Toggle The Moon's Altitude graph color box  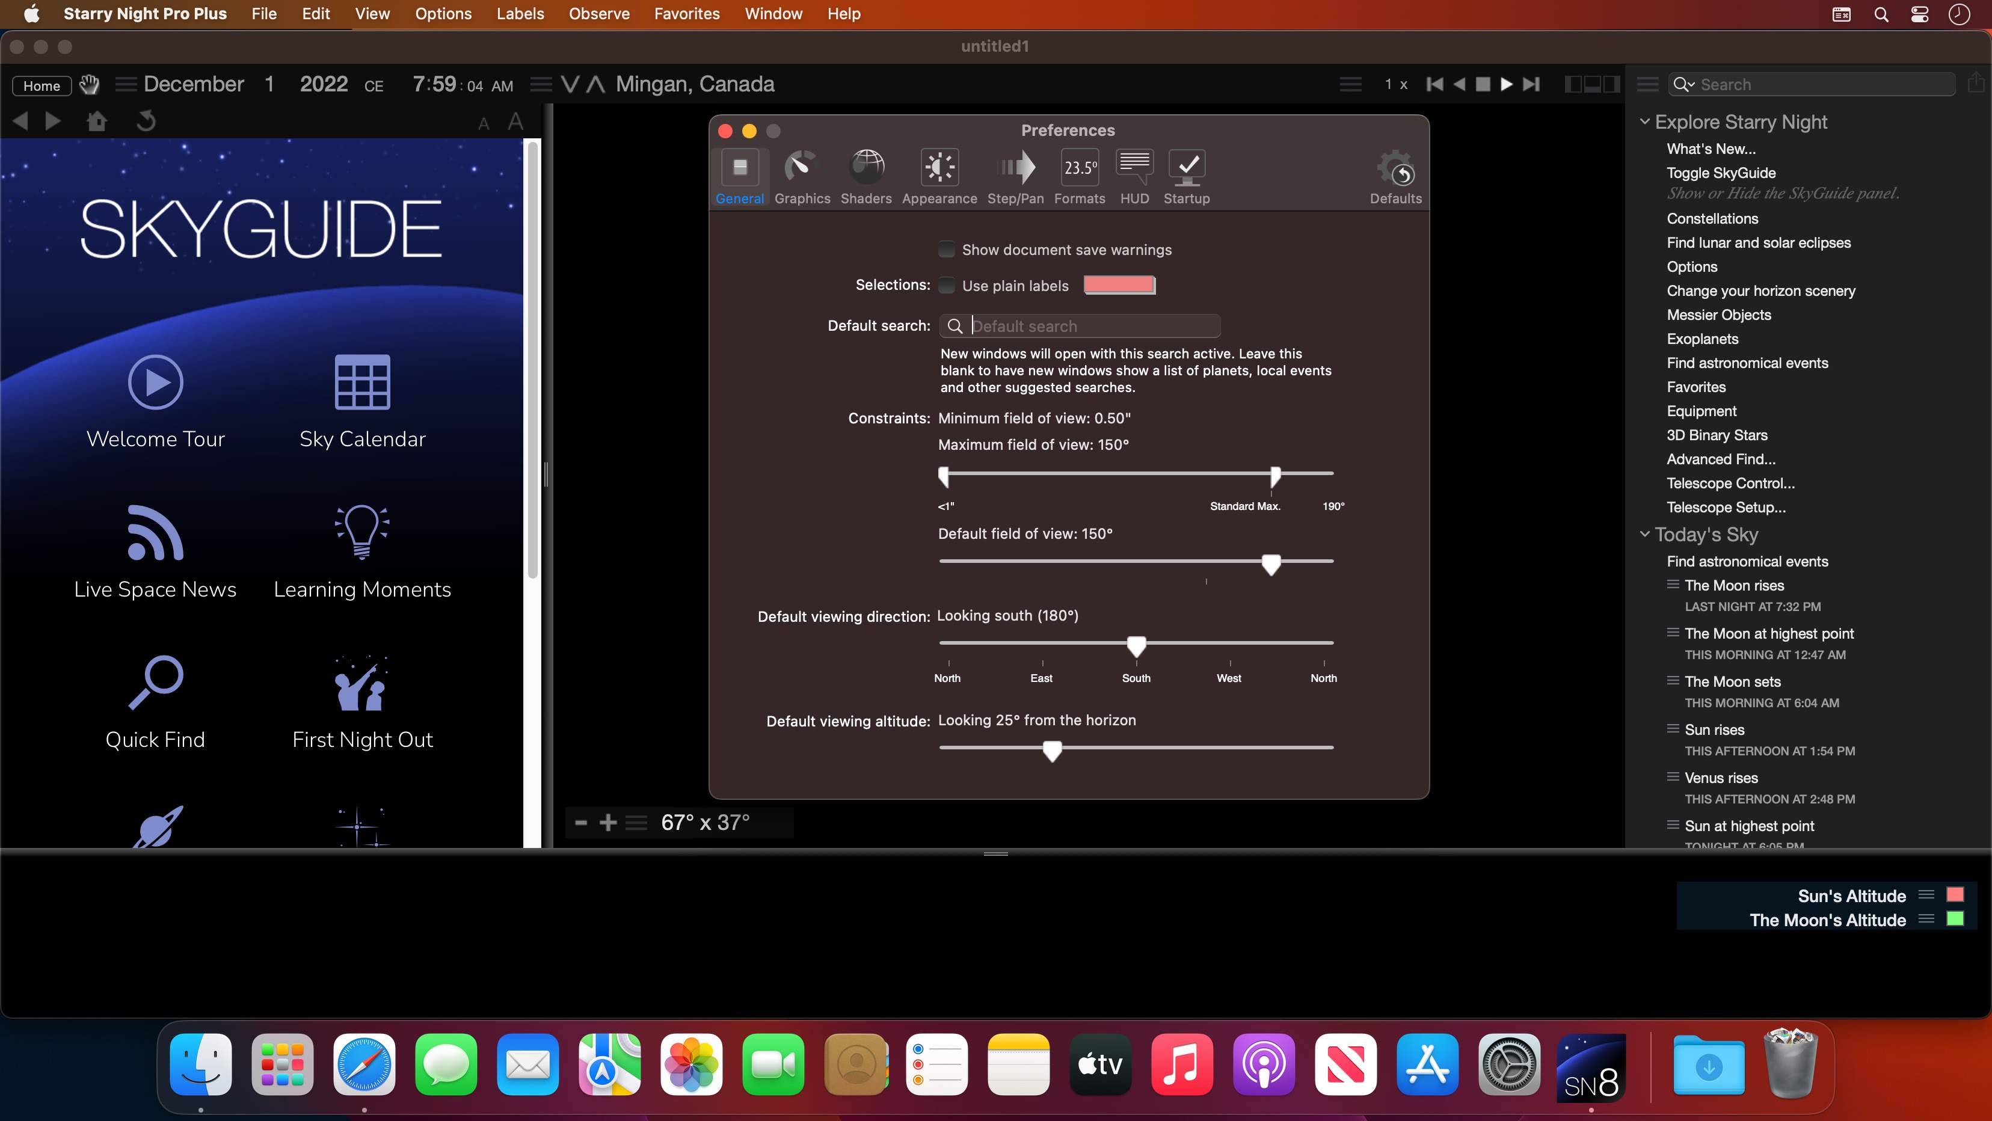point(1955,918)
